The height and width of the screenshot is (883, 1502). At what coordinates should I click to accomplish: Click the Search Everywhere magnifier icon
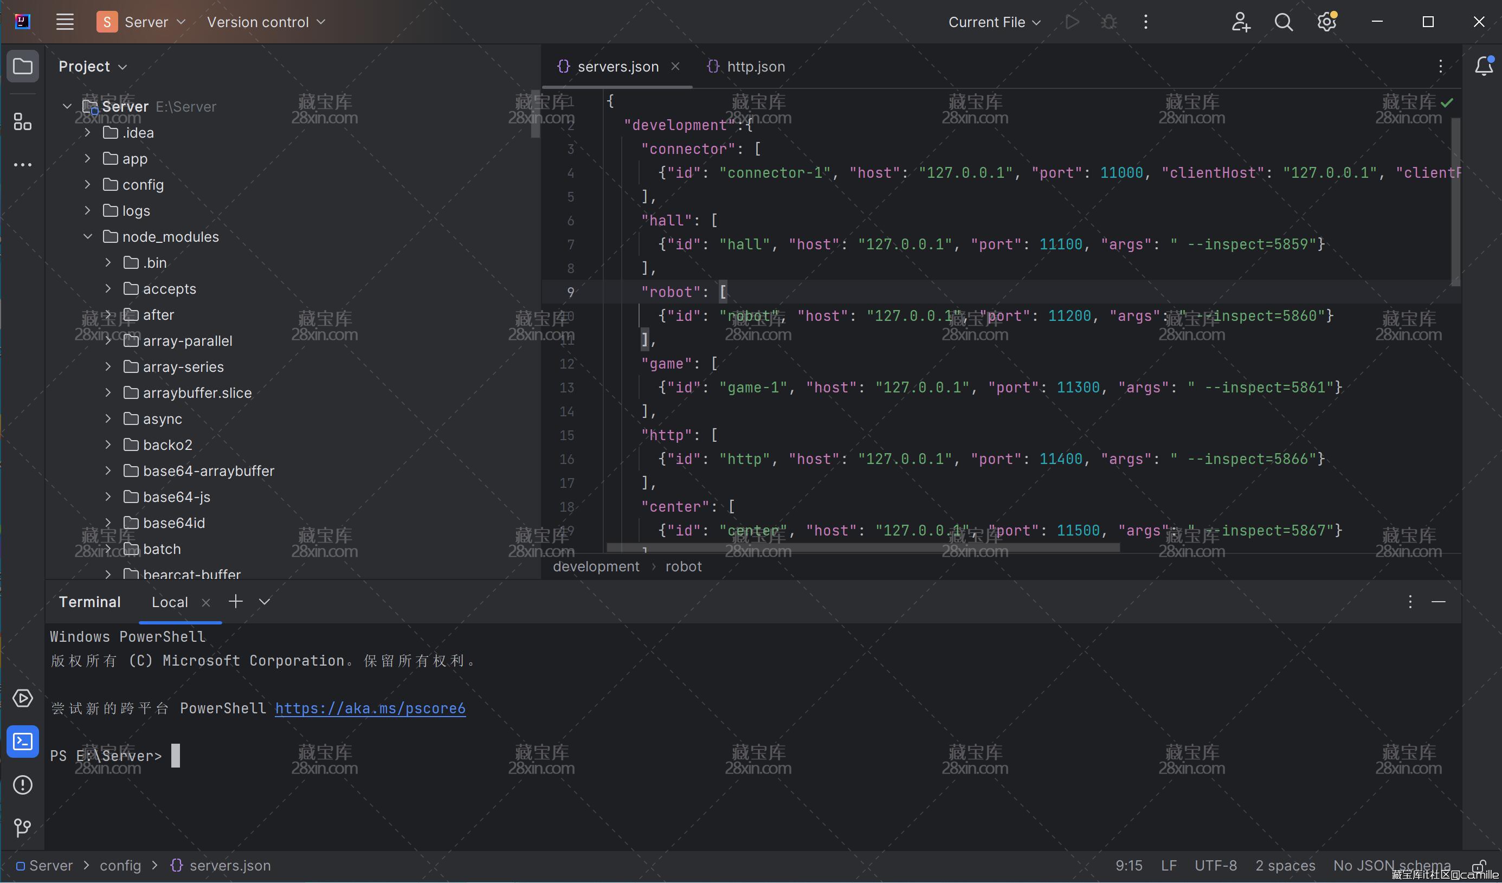click(1283, 22)
